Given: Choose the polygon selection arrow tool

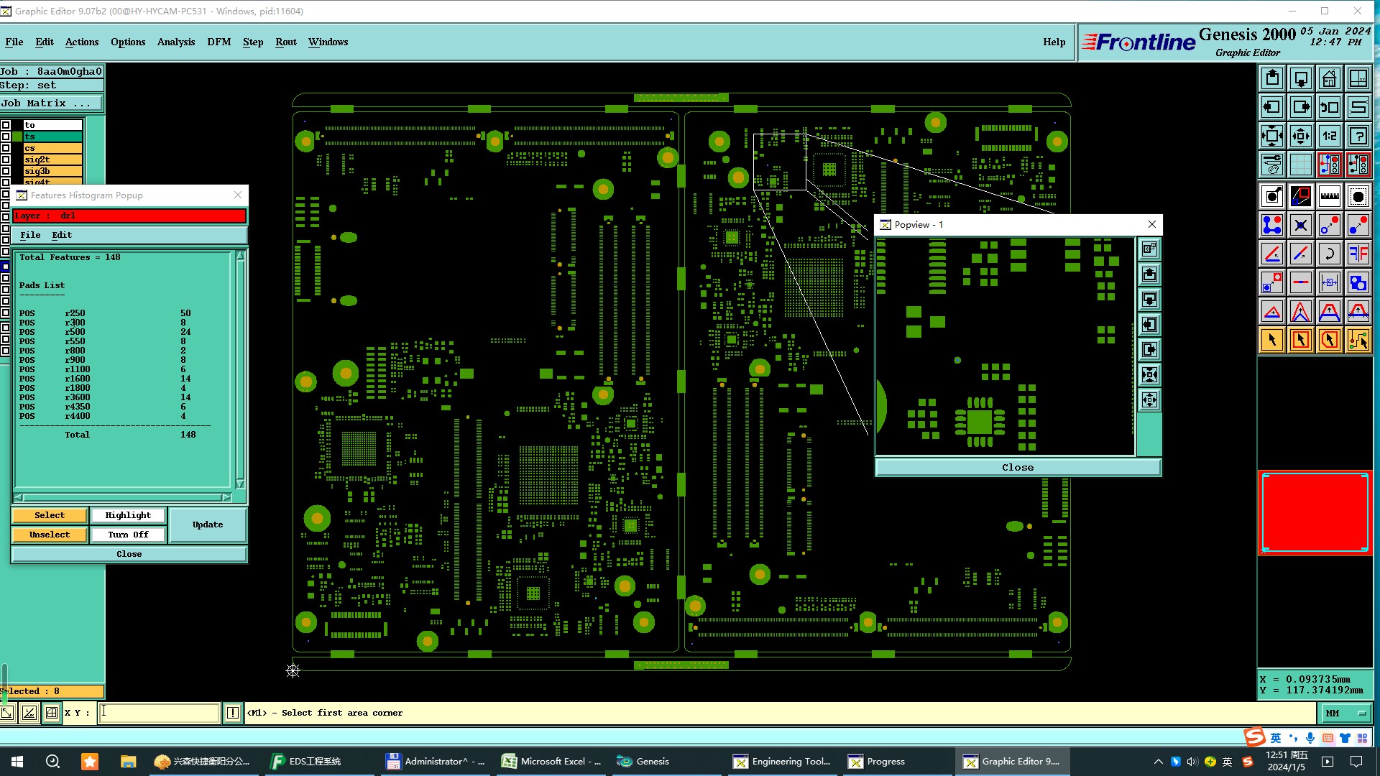Looking at the screenshot, I should click(x=1329, y=340).
